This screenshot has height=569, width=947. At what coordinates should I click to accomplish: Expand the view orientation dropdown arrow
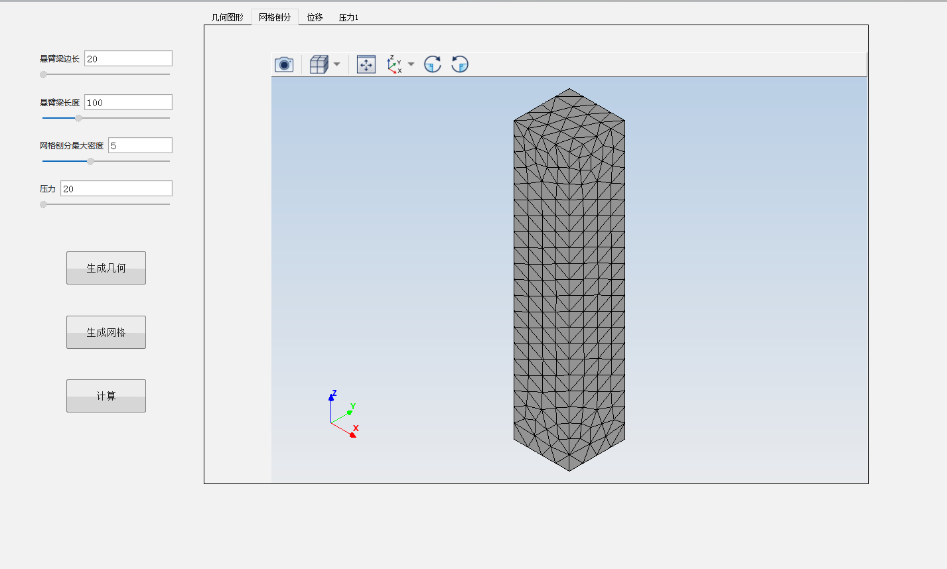click(411, 64)
